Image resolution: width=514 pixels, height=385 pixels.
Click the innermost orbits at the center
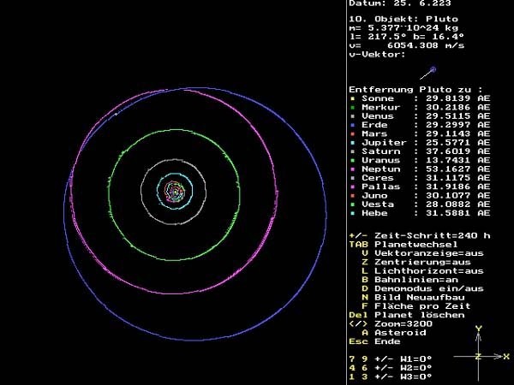click(x=175, y=192)
